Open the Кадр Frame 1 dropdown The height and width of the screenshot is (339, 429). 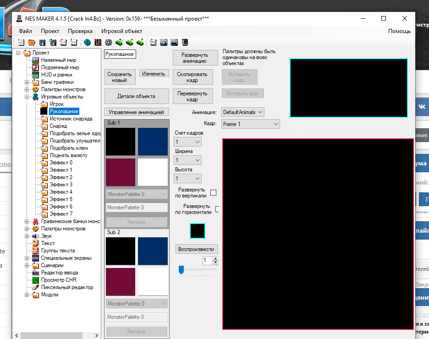(x=250, y=124)
